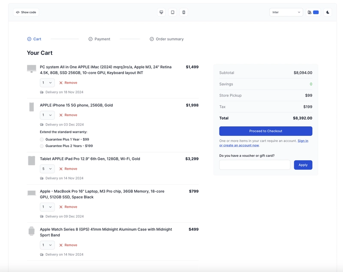Open quantity dropdown for Apple Watch
This screenshot has width=343, height=272.
47,245
